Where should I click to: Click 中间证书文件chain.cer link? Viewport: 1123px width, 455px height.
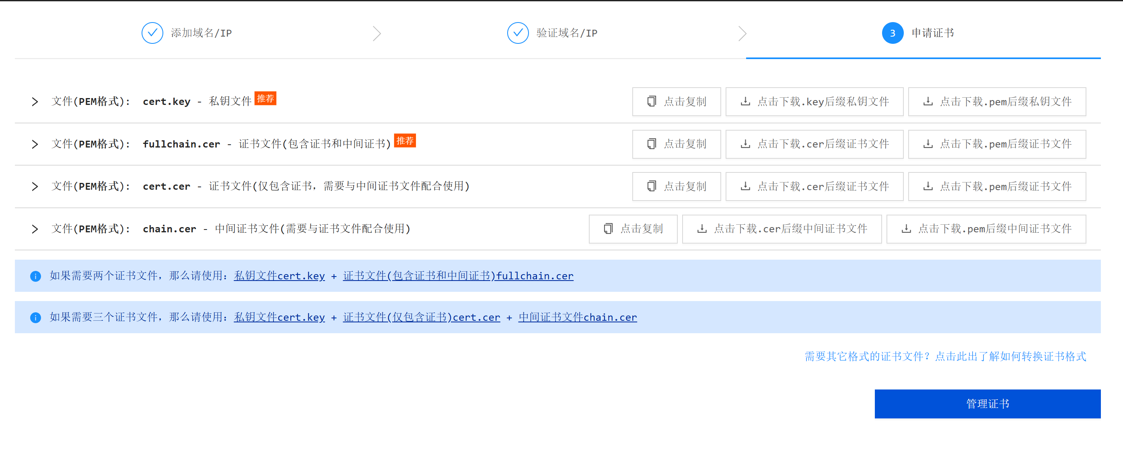577,317
